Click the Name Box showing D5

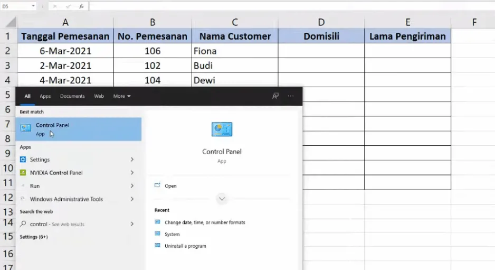[x=16, y=6]
